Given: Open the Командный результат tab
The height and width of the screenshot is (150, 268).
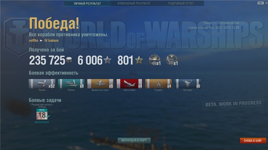Looking at the screenshot, I should 134,3.
